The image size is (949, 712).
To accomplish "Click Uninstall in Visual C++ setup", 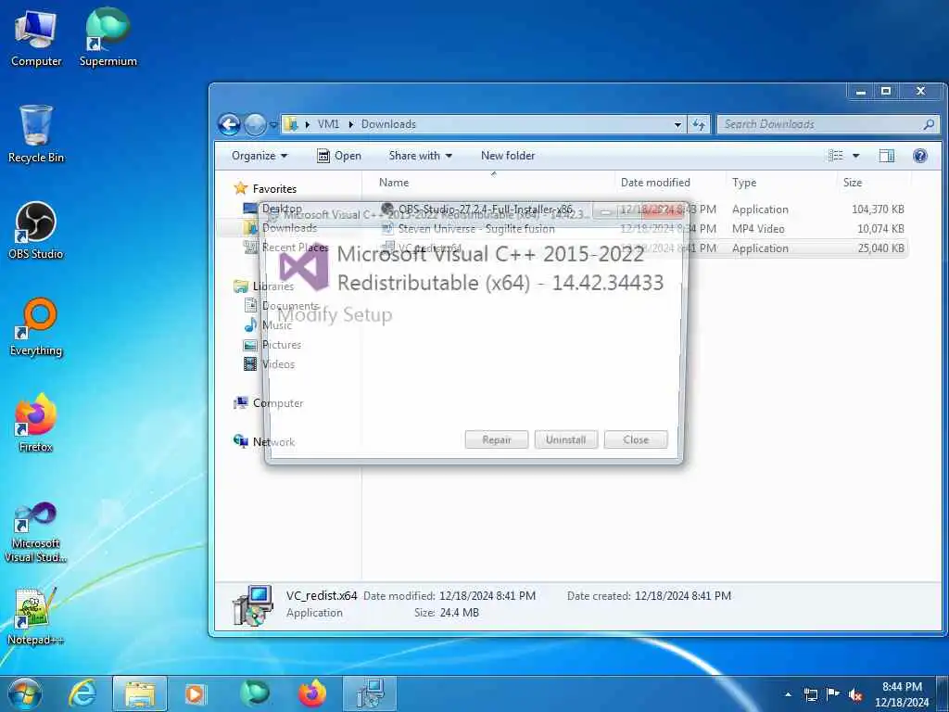I will tap(566, 439).
